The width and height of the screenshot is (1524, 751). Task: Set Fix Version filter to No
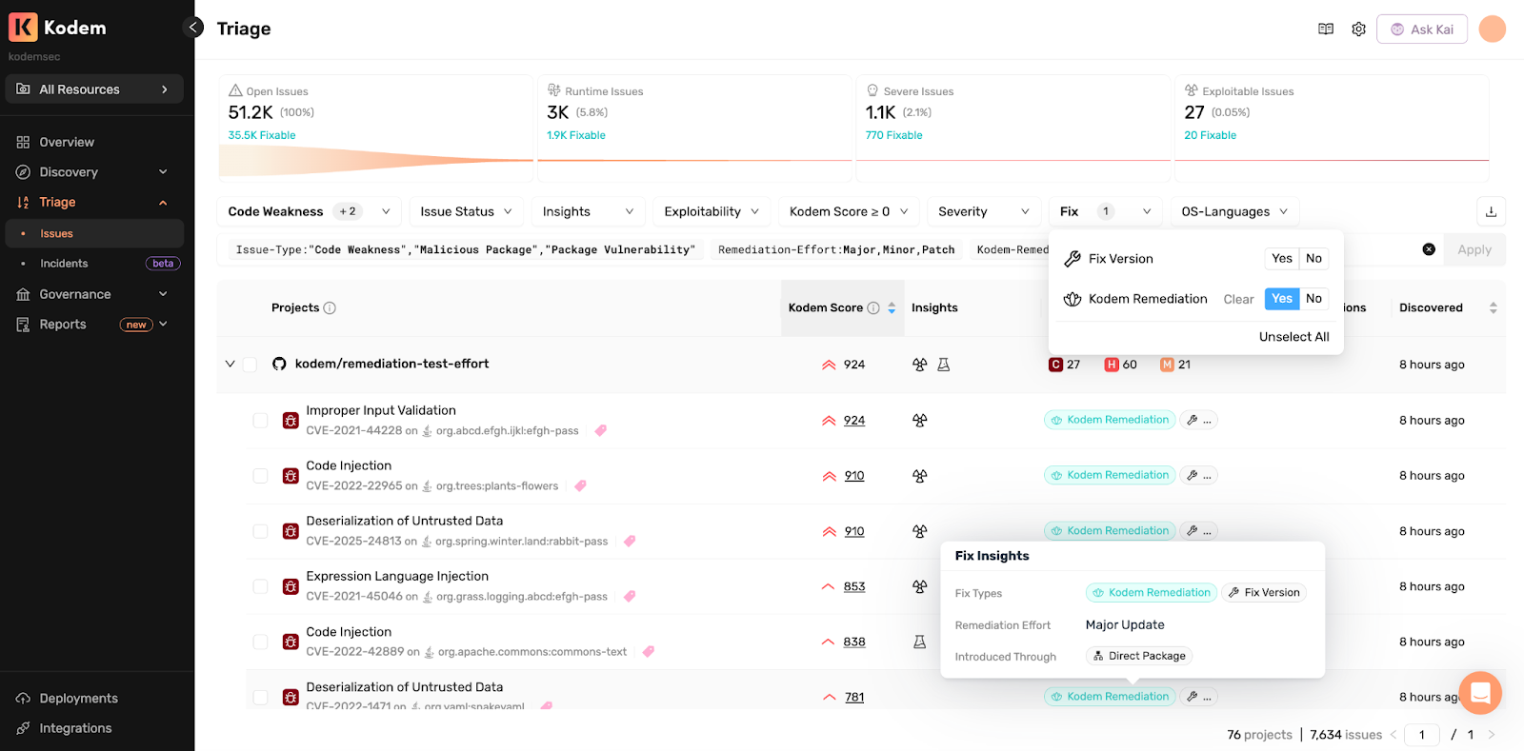pyautogui.click(x=1313, y=259)
